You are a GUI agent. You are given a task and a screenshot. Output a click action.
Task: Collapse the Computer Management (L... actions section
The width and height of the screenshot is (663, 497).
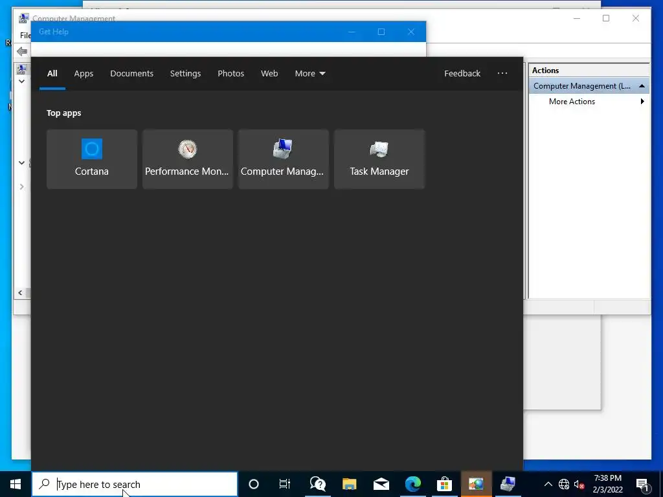(x=642, y=86)
